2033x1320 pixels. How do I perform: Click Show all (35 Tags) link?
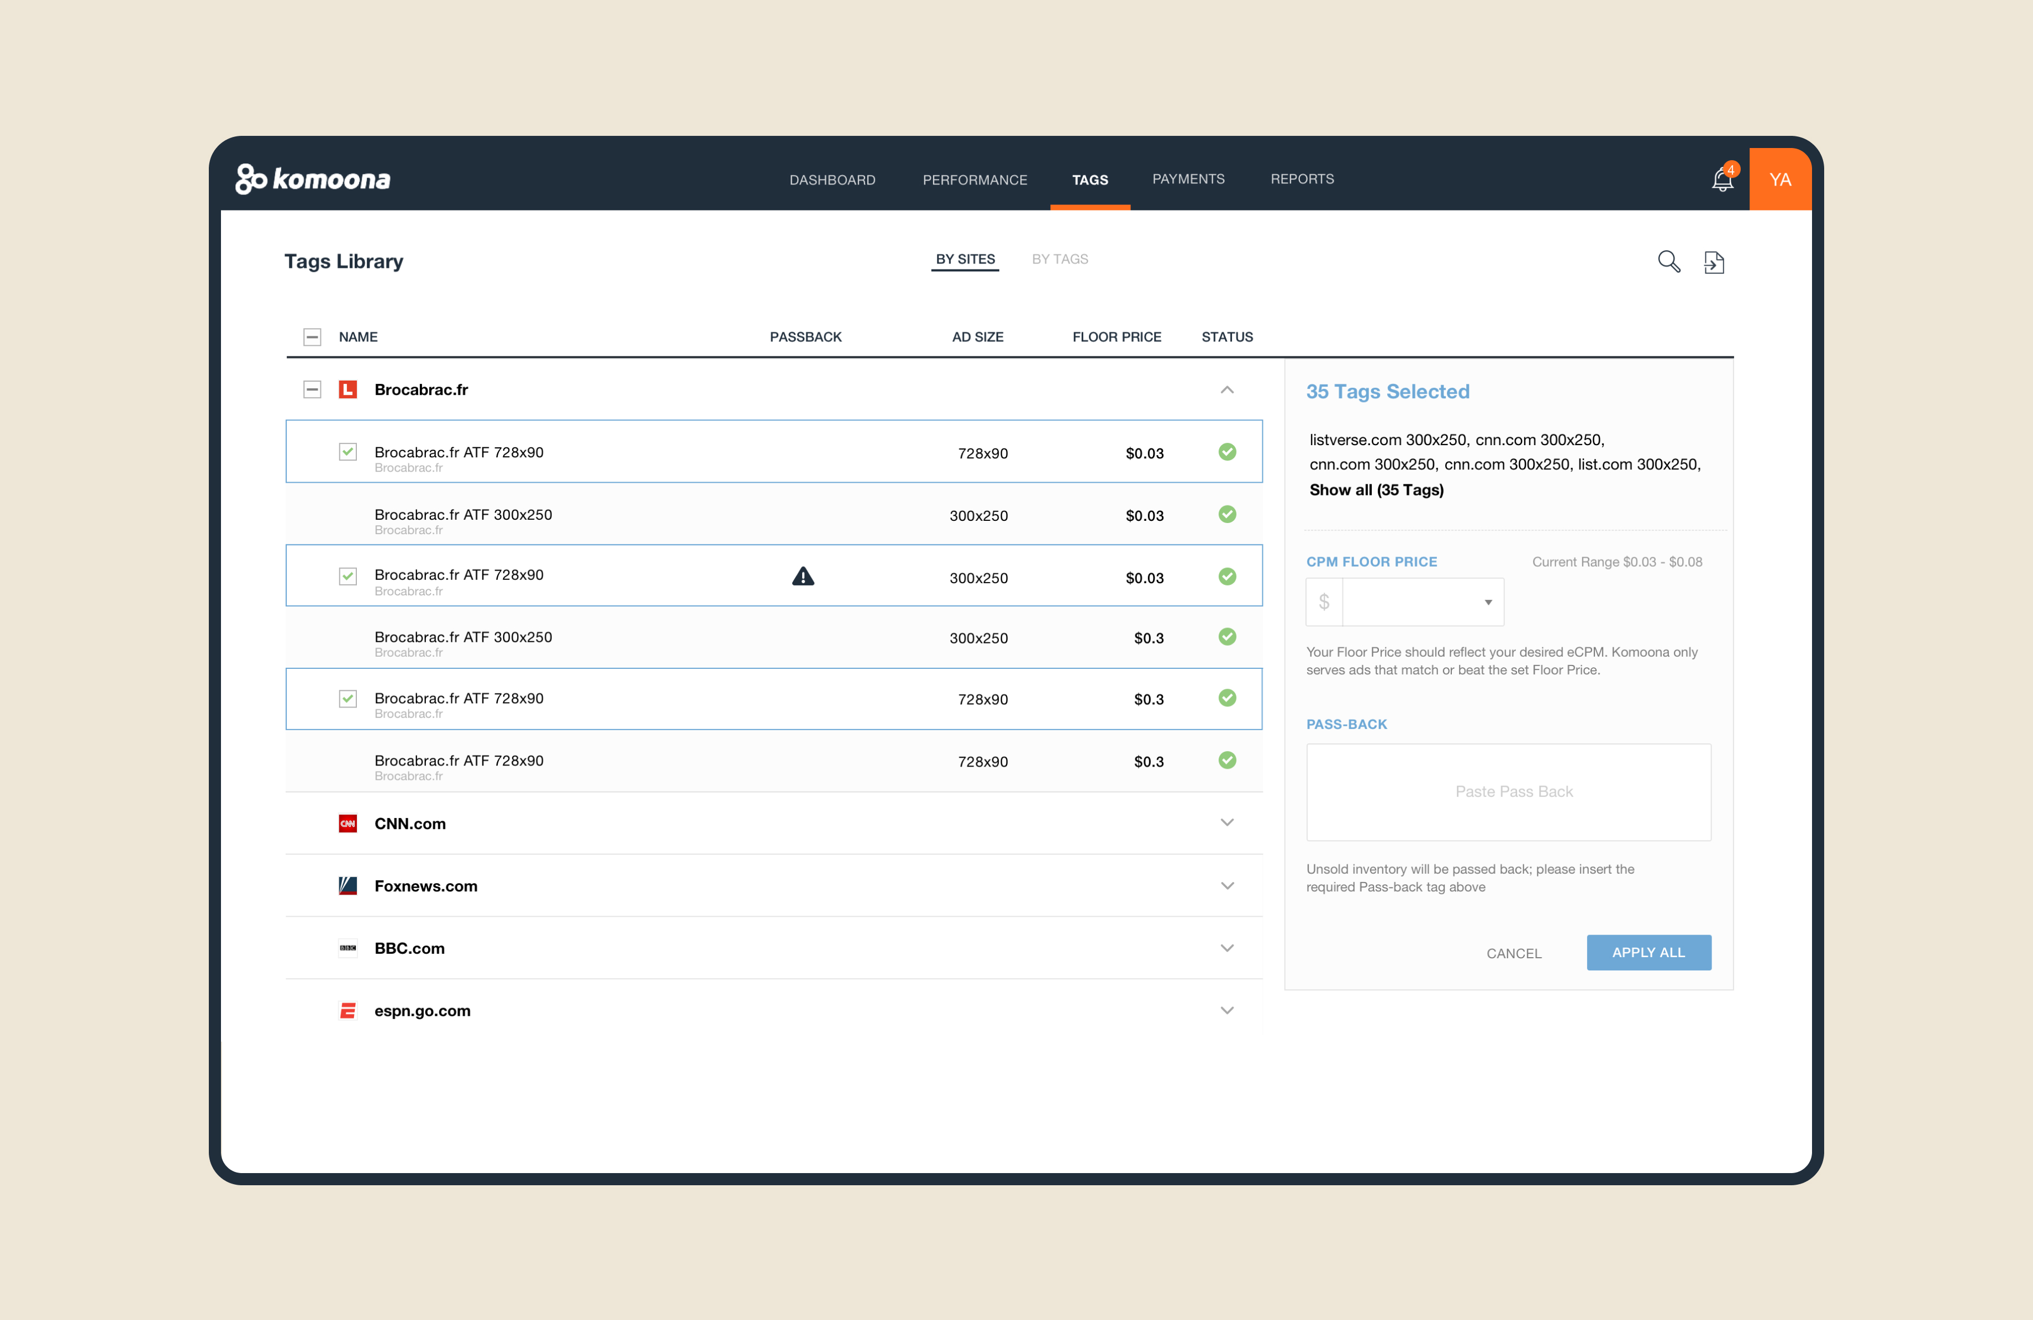coord(1376,489)
